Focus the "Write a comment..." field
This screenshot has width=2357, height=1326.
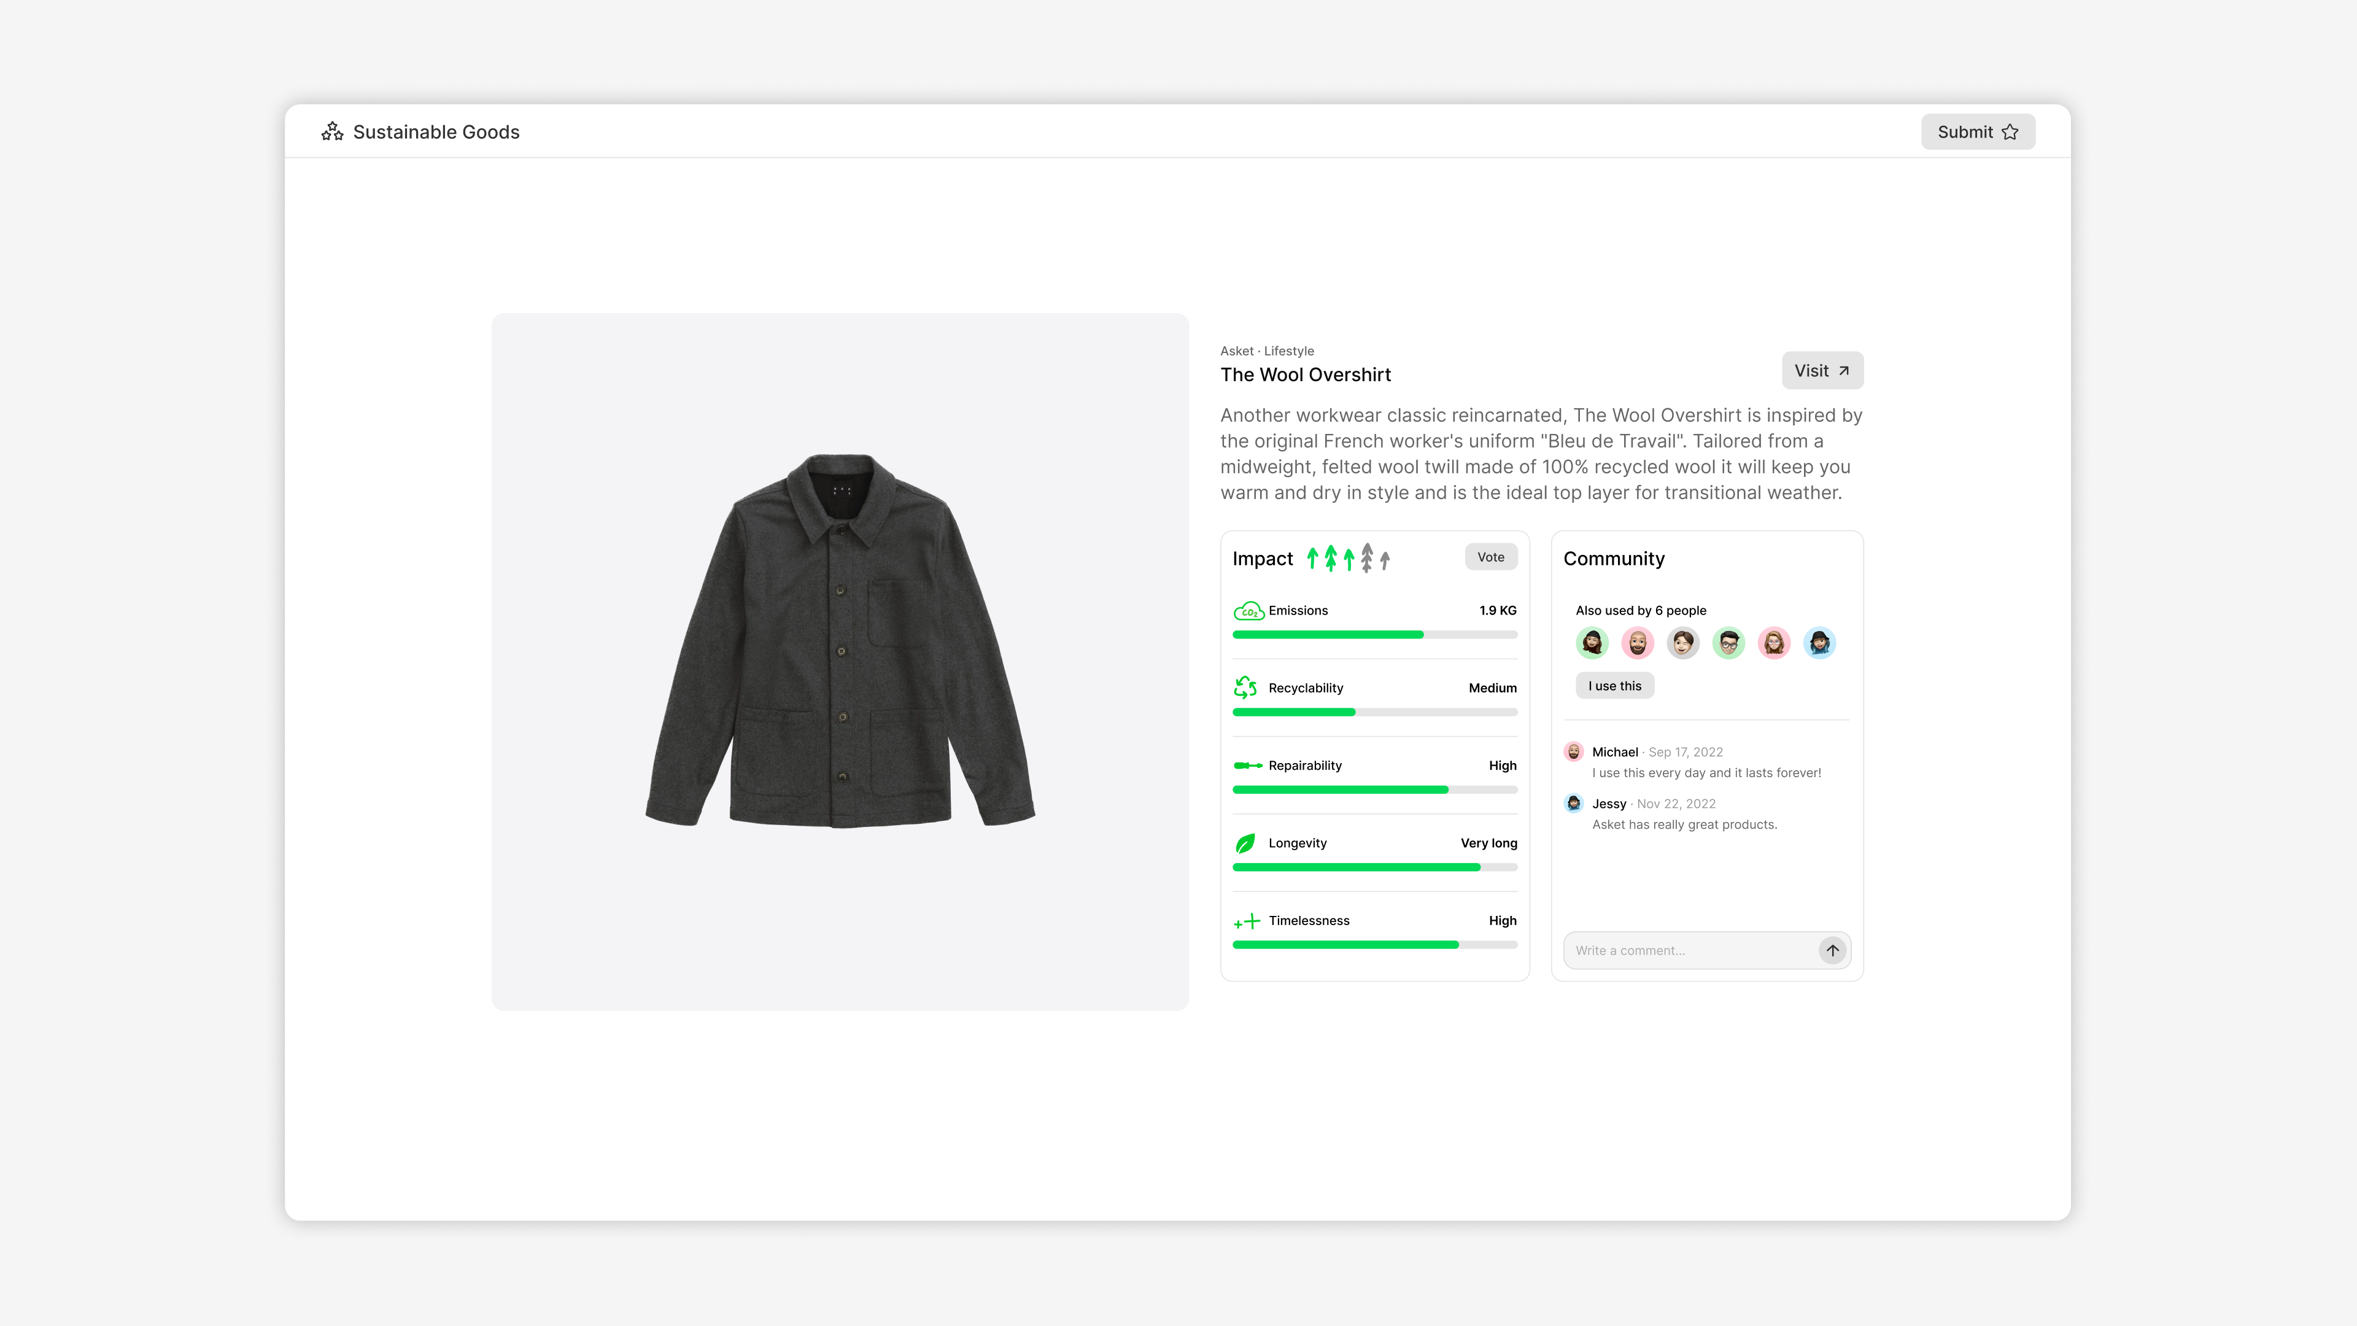(x=1689, y=950)
